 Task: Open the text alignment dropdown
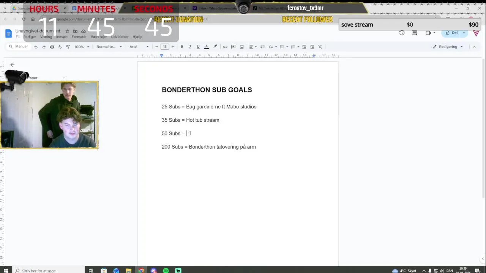click(x=253, y=47)
